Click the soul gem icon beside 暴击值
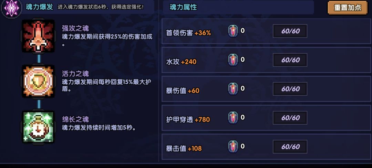372x168 pixels. pos(233,147)
